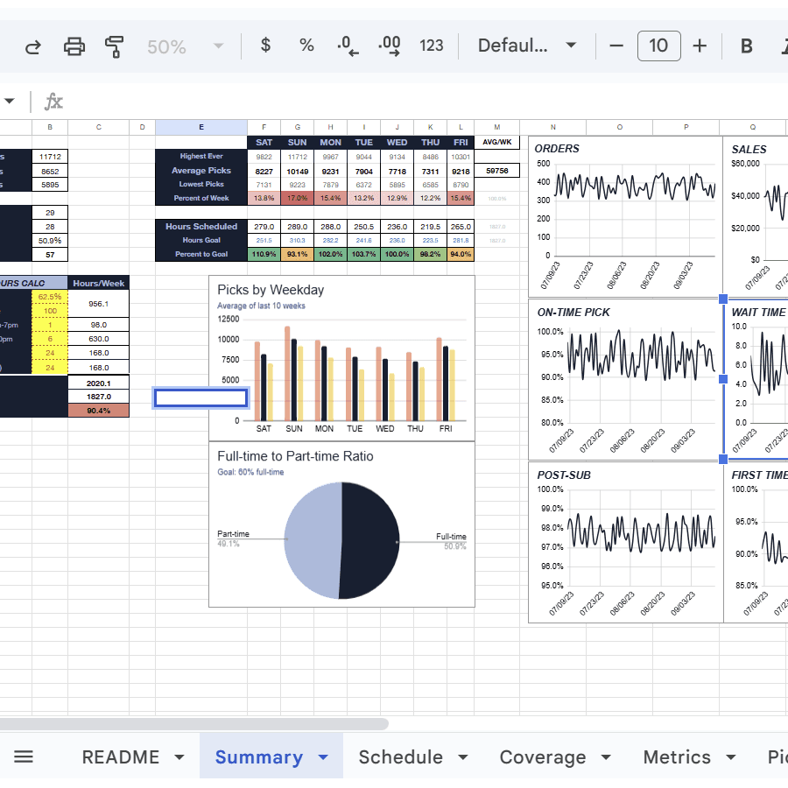Click the increase decimal places icon

388,46
